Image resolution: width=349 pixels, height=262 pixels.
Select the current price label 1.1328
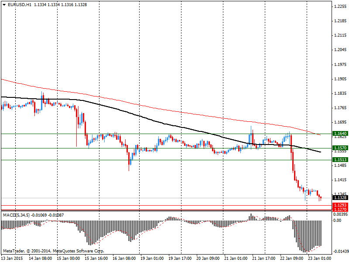pos(340,198)
